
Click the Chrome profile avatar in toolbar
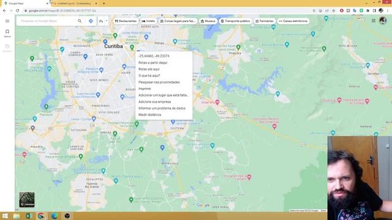tap(381, 11)
